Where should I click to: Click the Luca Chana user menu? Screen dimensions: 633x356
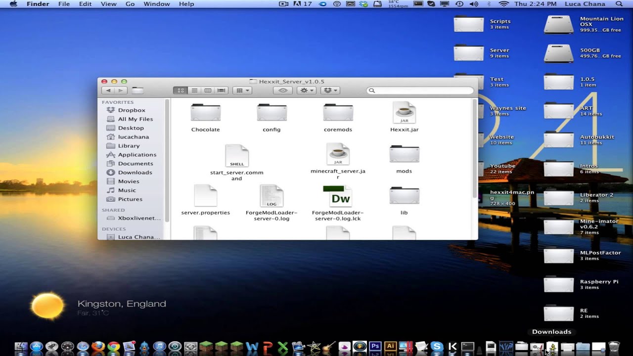(x=584, y=4)
